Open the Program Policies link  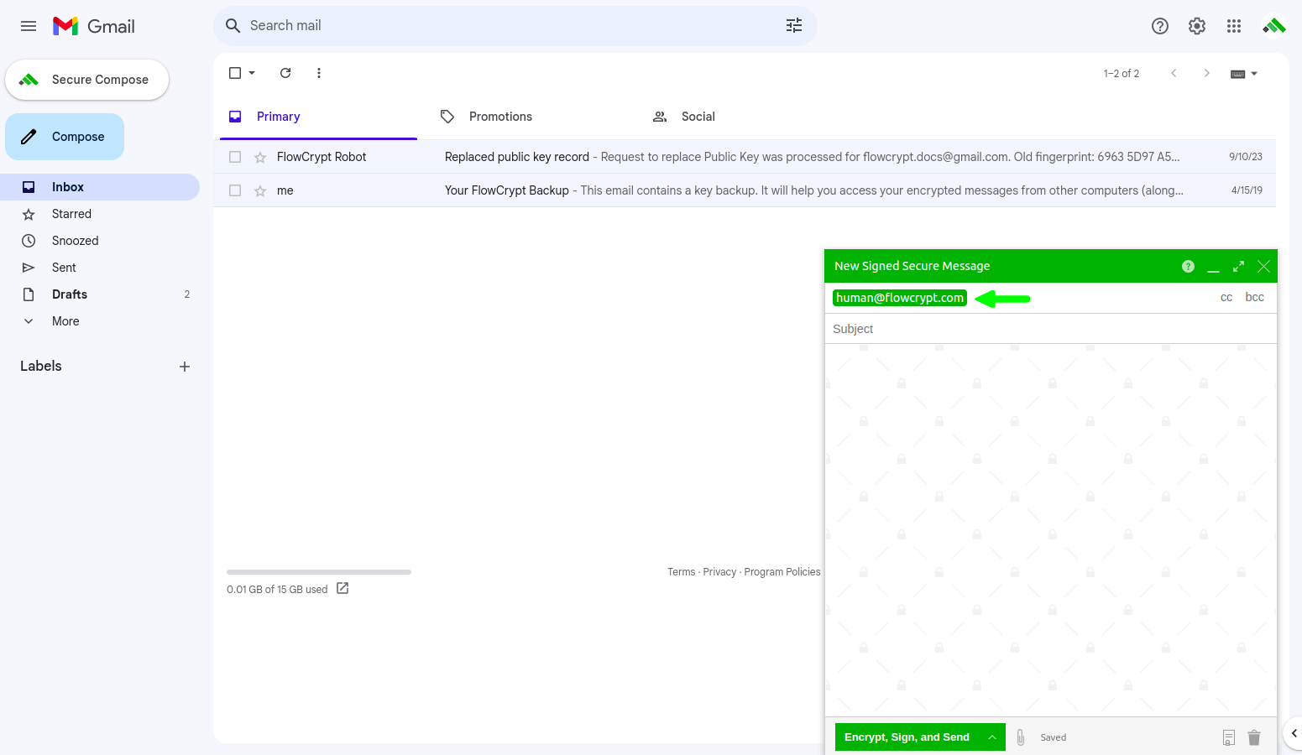(x=782, y=572)
